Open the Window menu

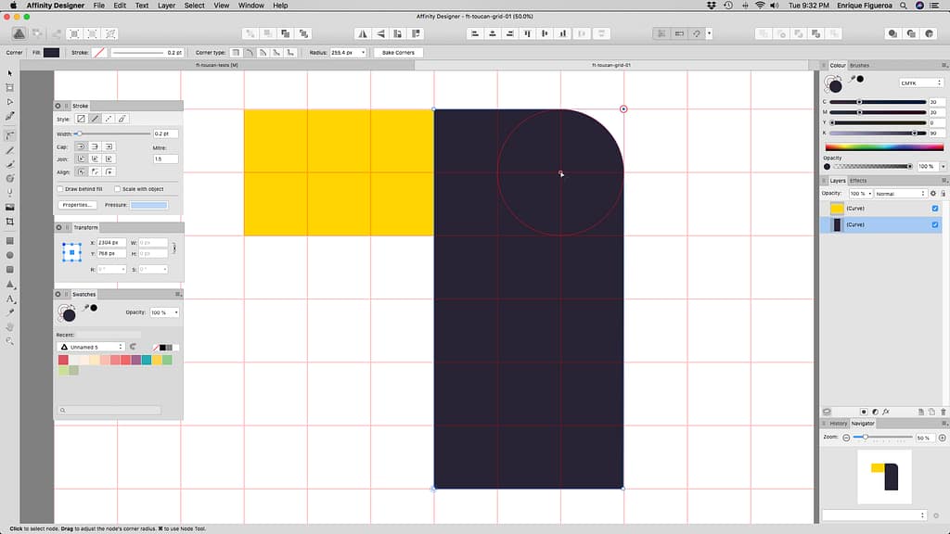250,6
